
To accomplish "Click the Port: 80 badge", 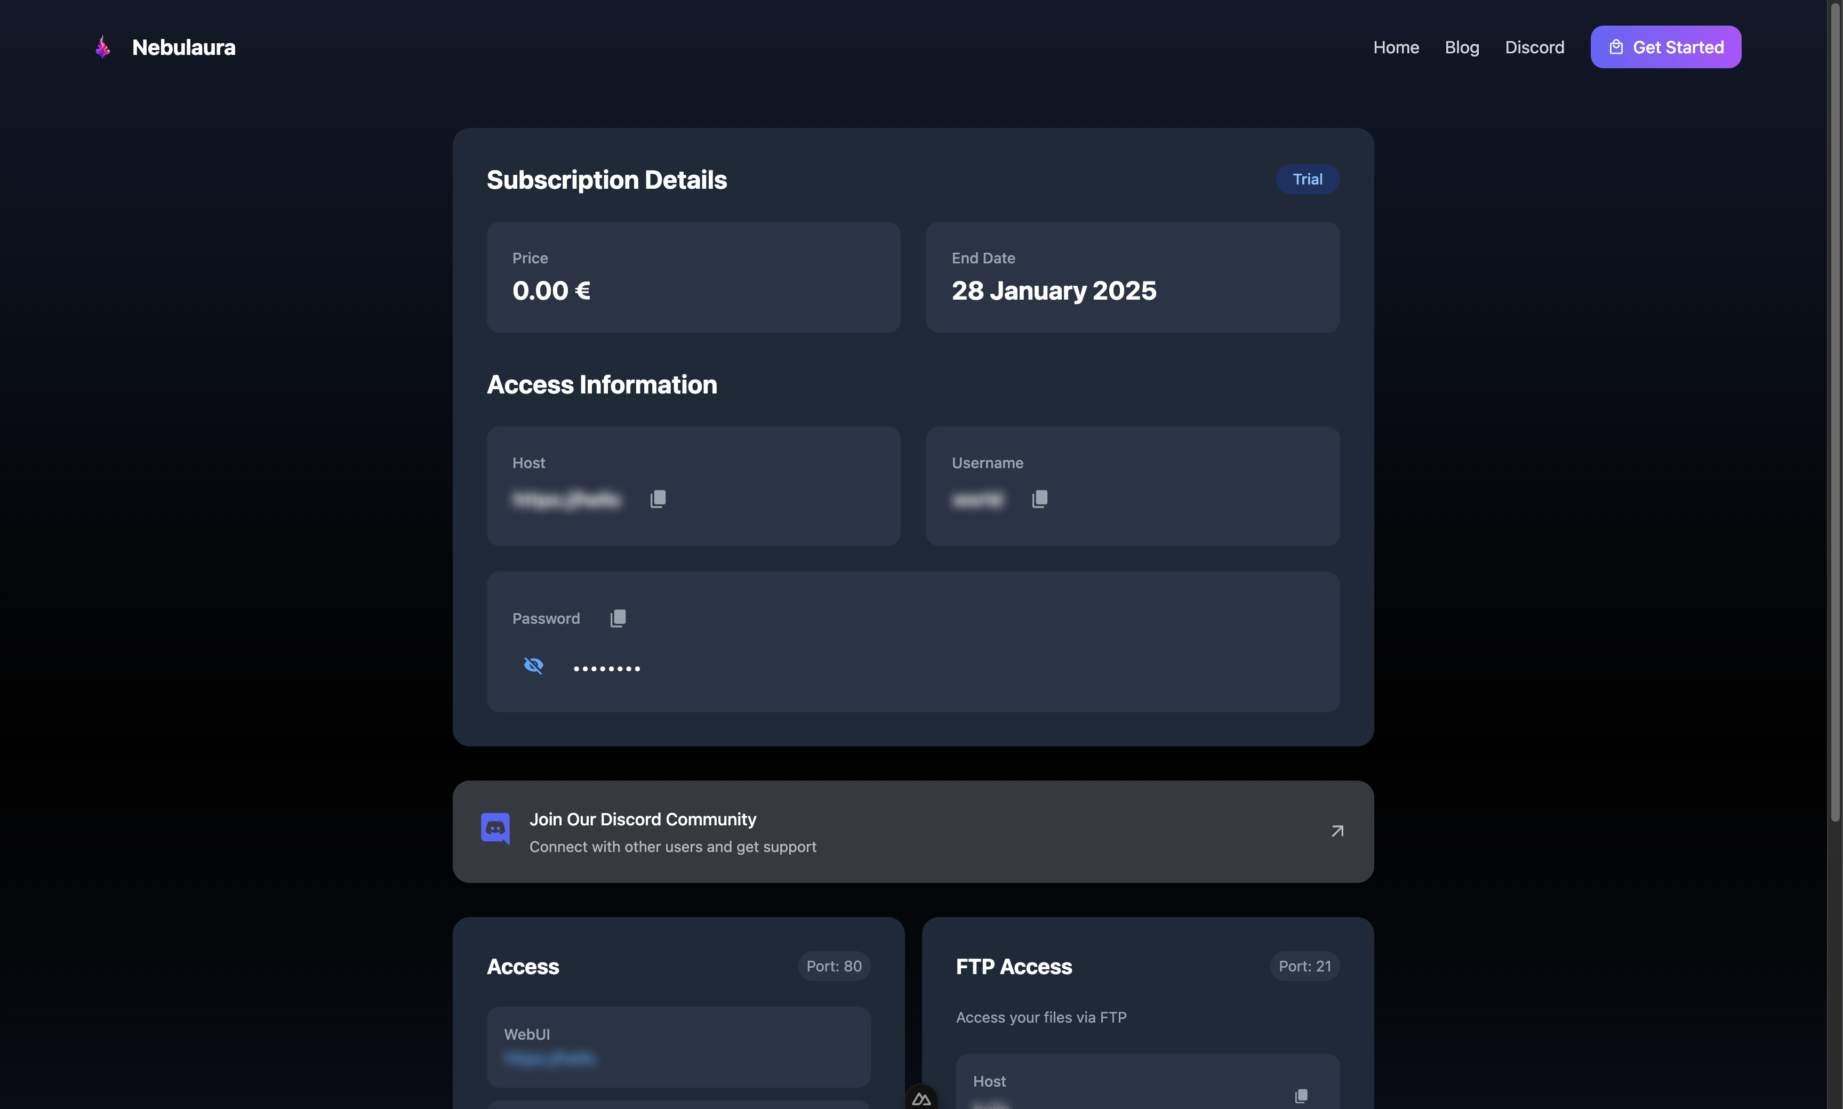I will tap(834, 966).
